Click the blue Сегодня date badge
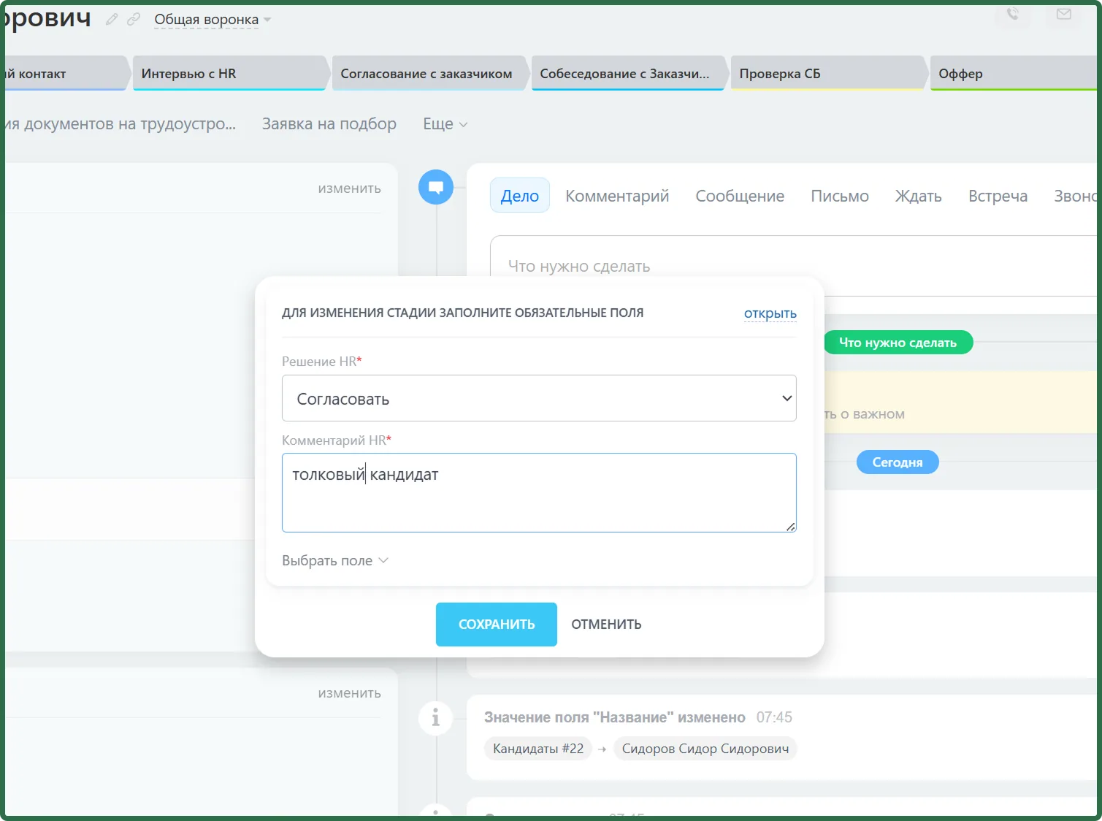 [x=898, y=462]
